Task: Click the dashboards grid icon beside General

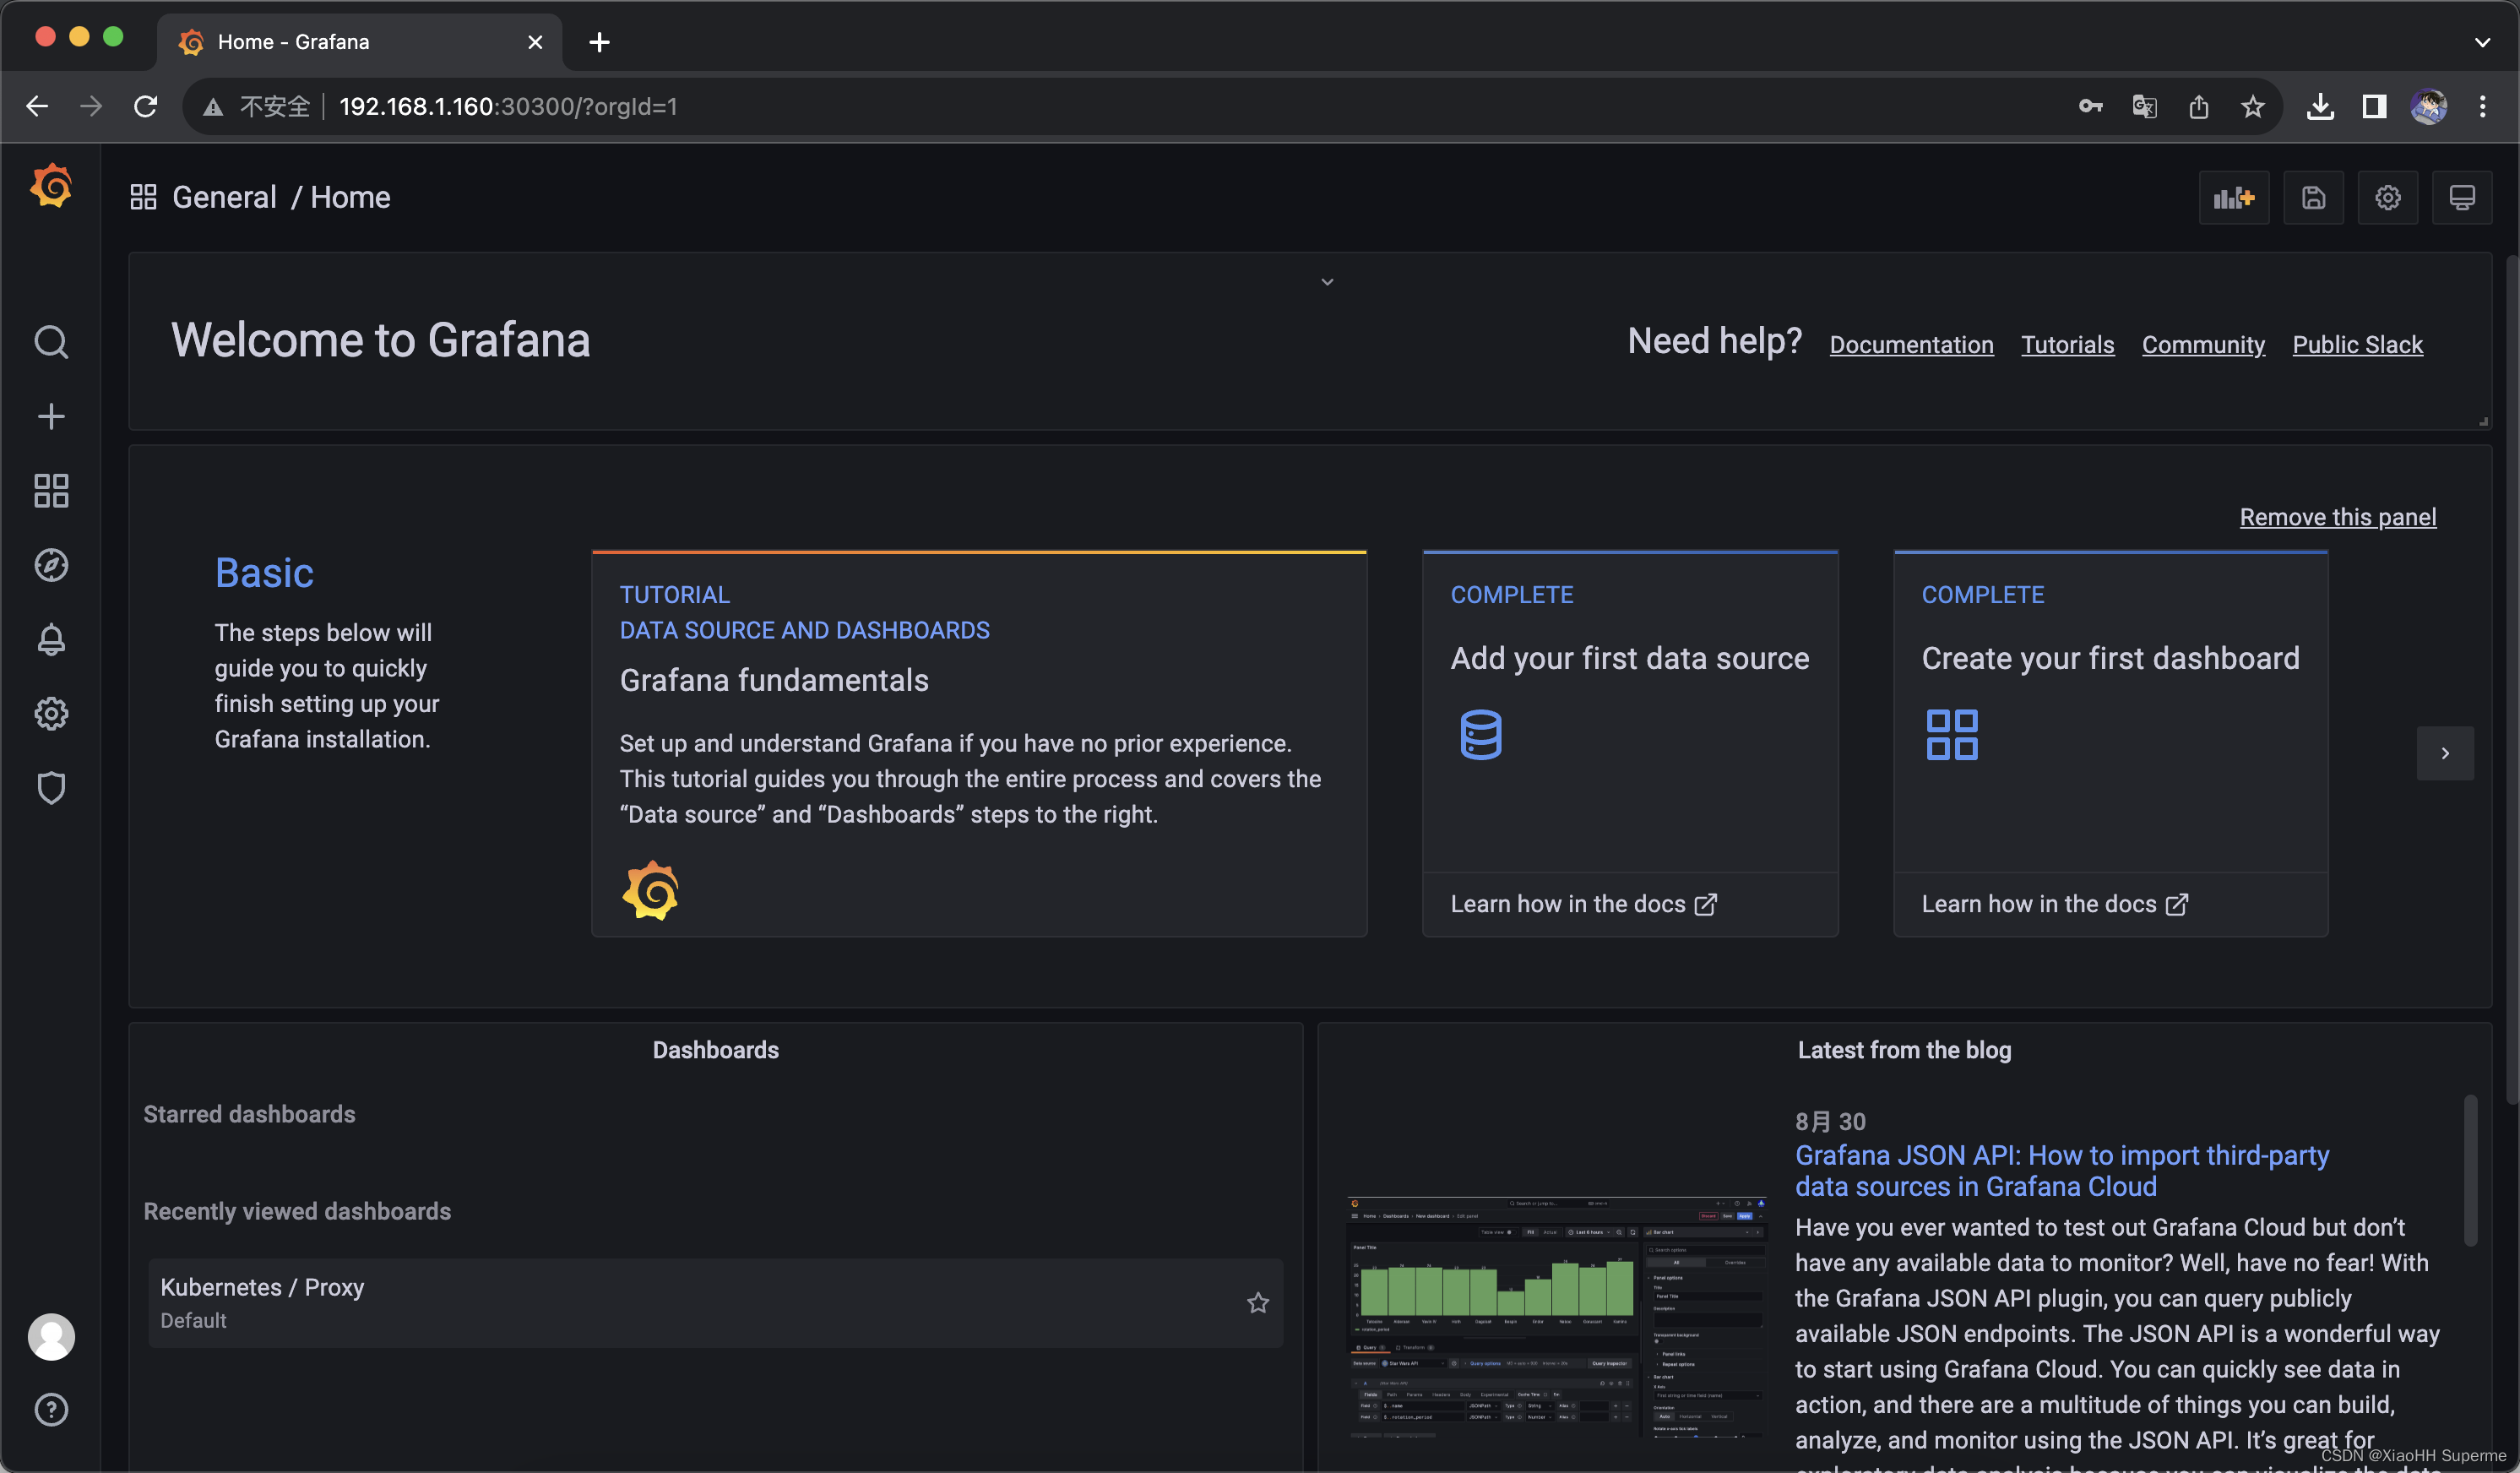Action: pos(143,197)
